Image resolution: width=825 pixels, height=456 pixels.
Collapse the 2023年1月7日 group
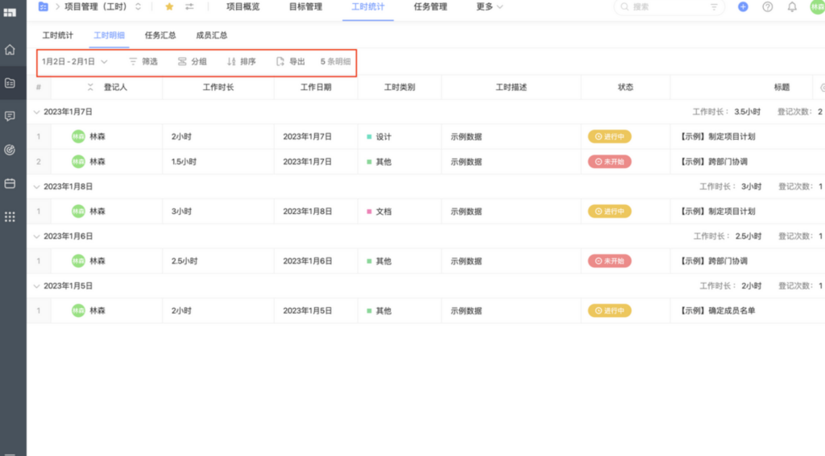tap(36, 112)
